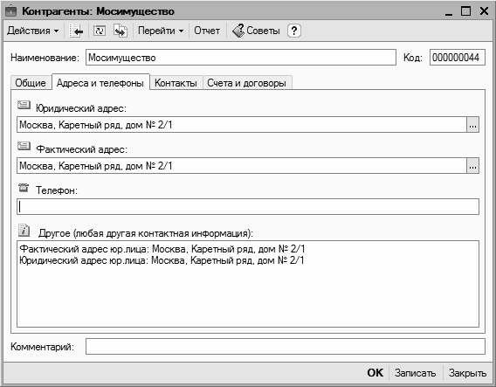Click the create-based-on toolbar icon
This screenshot has height=387, width=496.
[x=121, y=31]
